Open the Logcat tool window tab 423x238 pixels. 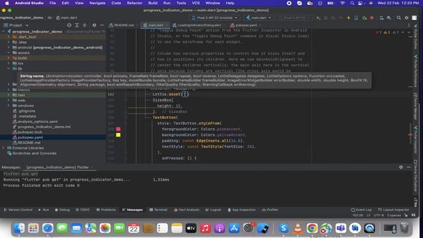213,210
